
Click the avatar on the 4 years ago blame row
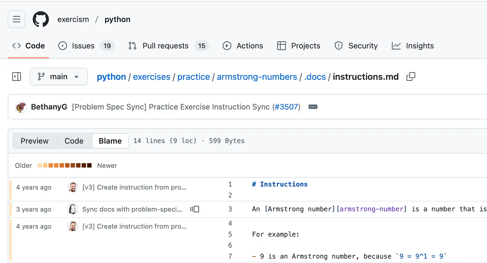coord(73,187)
